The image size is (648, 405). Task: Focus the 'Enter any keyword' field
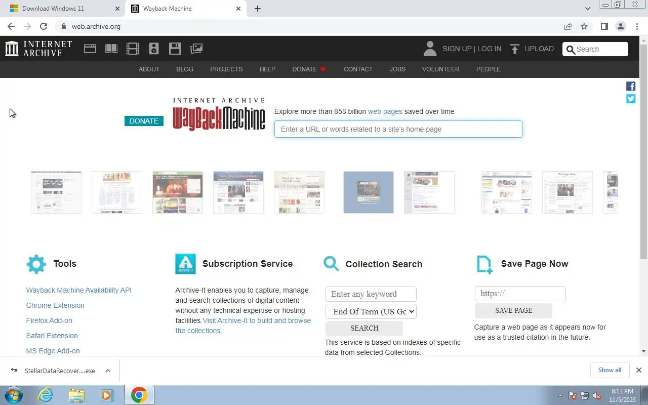(x=371, y=294)
